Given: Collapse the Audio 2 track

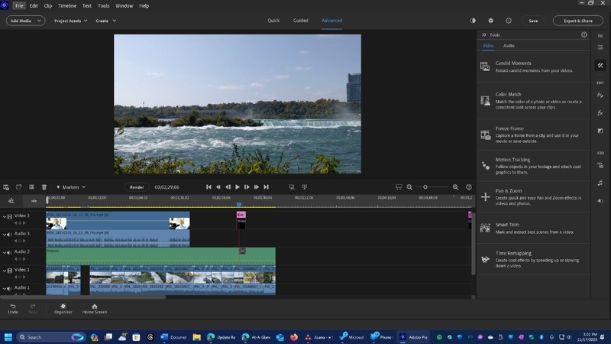Looking at the screenshot, I should tap(5, 252).
